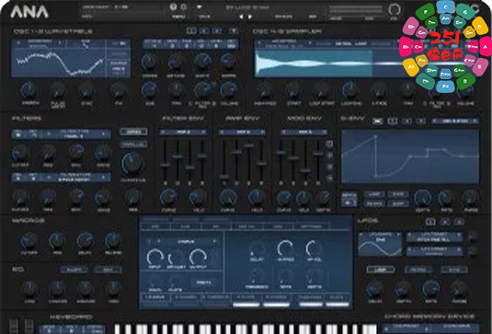
Task: Click the Macros Reverb knob
Action: point(113,241)
